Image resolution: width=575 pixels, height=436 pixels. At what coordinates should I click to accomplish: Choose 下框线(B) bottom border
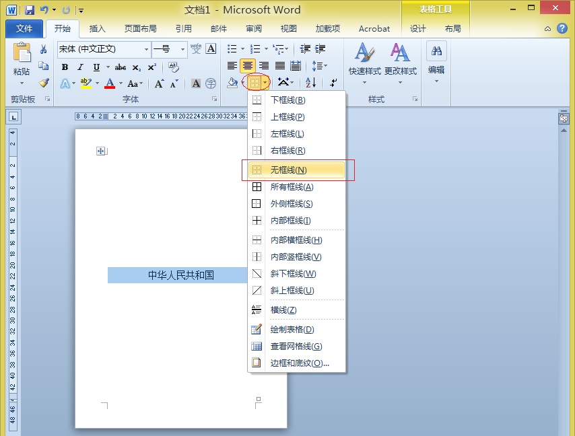(297, 100)
